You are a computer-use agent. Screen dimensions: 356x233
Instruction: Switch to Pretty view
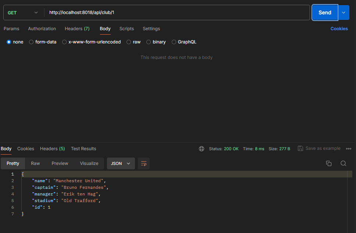point(13,163)
